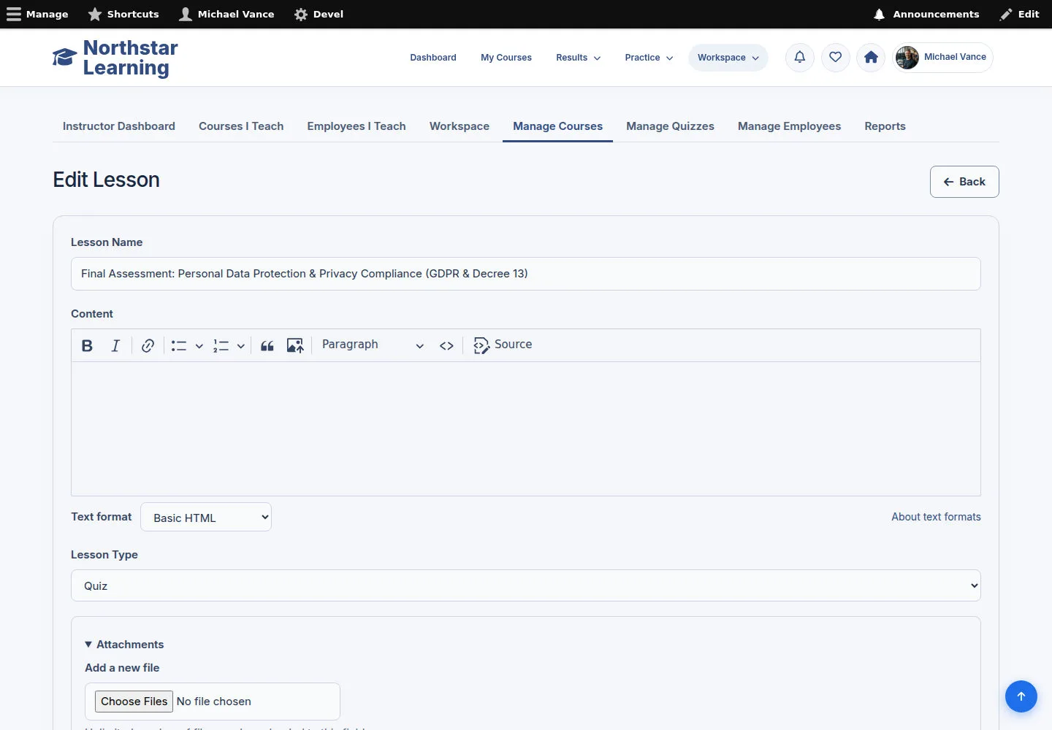This screenshot has width=1052, height=730.
Task: Open the Instructor Dashboard tab
Action: 119,126
